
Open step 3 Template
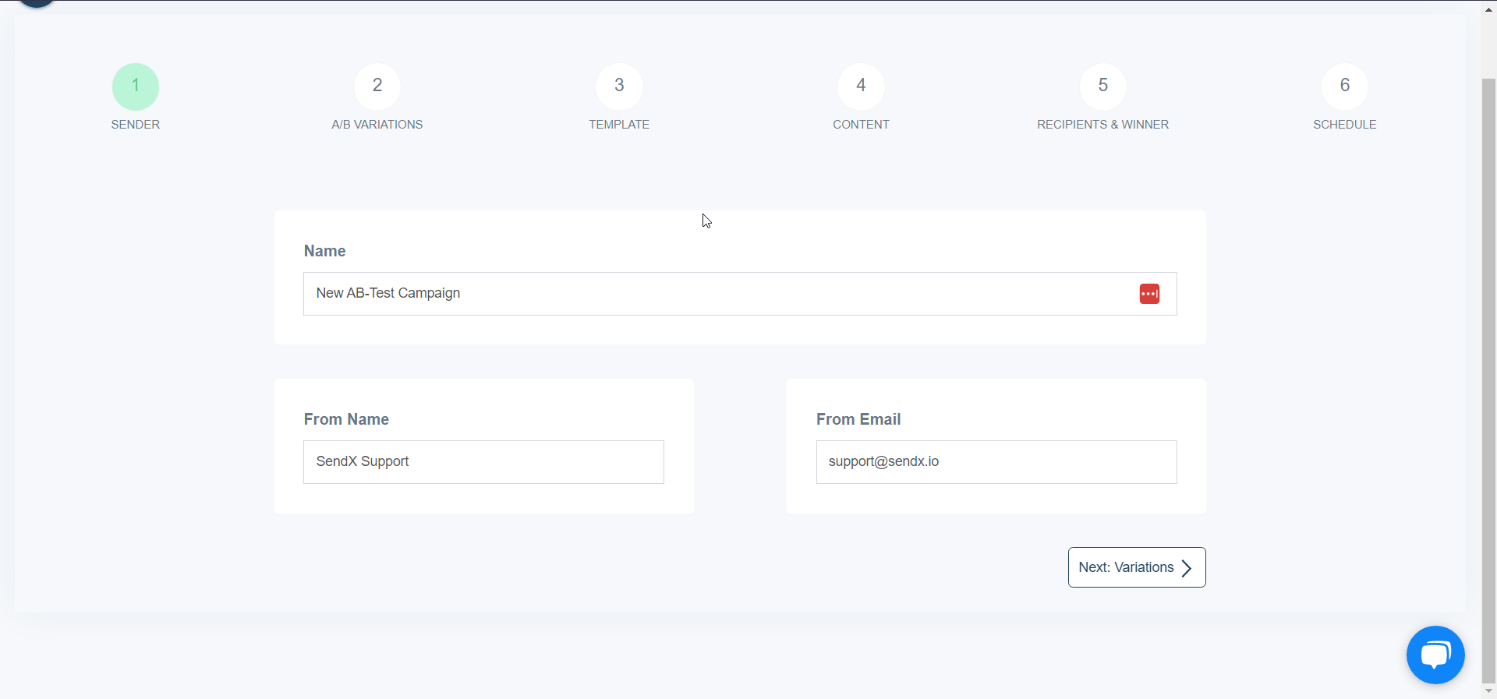click(619, 86)
